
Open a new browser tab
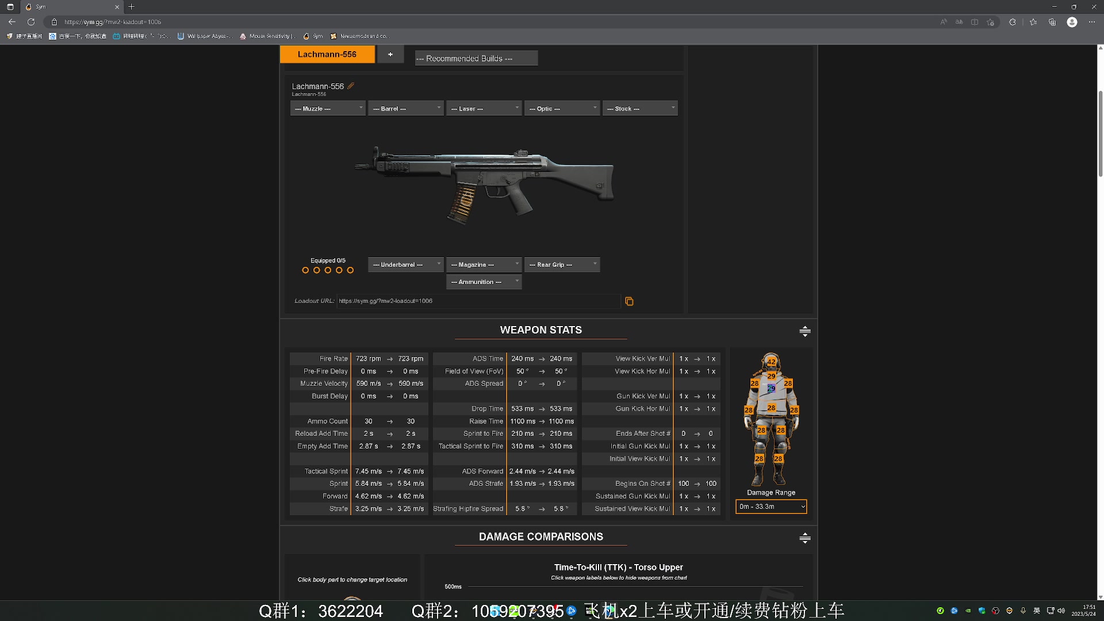click(x=131, y=7)
